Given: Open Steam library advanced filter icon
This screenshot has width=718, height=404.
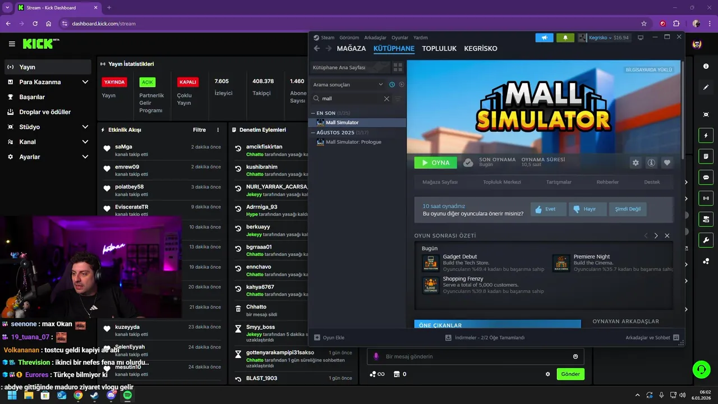Looking at the screenshot, I should tap(398, 99).
